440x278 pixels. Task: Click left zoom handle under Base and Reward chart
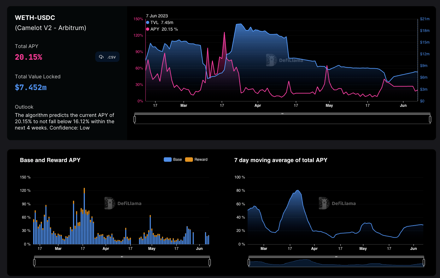(x=34, y=262)
